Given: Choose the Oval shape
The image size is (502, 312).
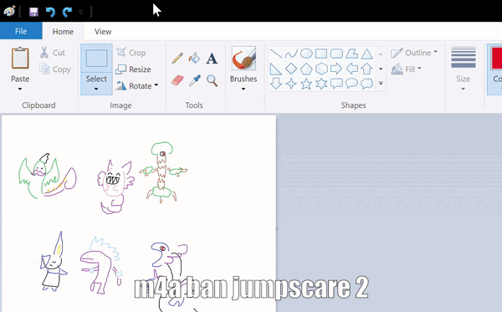Looking at the screenshot, I should (306, 54).
